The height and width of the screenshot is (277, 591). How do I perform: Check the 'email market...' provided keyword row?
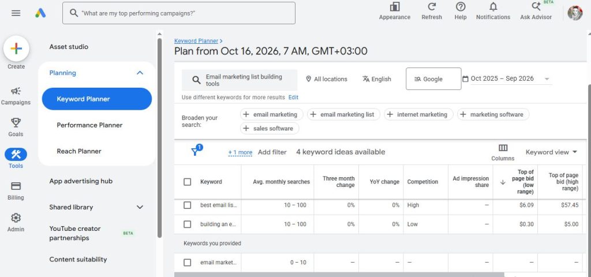(188, 263)
